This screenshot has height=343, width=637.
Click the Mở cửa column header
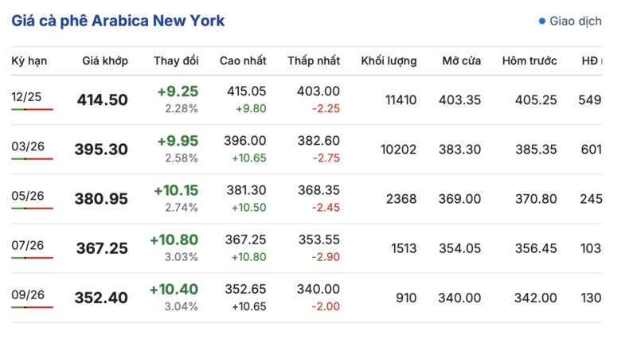[x=462, y=61]
